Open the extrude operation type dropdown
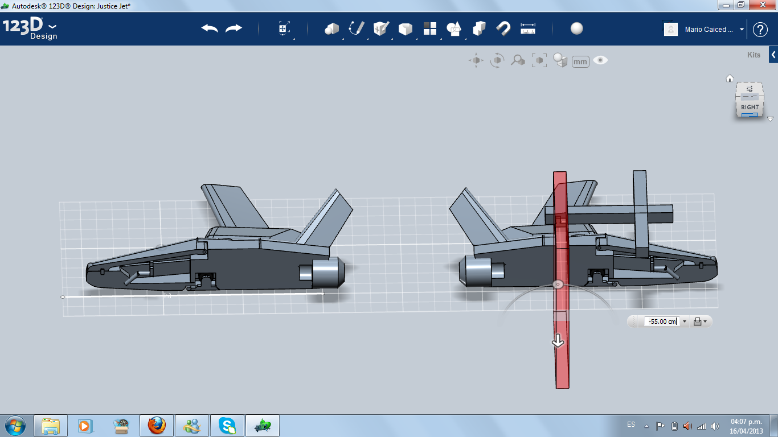 click(x=701, y=321)
